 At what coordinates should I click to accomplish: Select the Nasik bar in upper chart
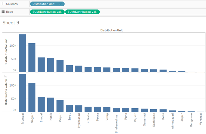pyautogui.click(x=51, y=65)
